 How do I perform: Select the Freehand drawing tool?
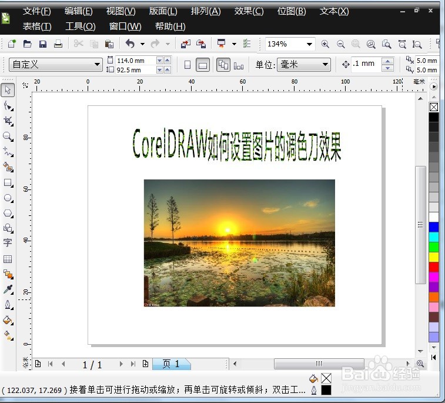(x=8, y=152)
